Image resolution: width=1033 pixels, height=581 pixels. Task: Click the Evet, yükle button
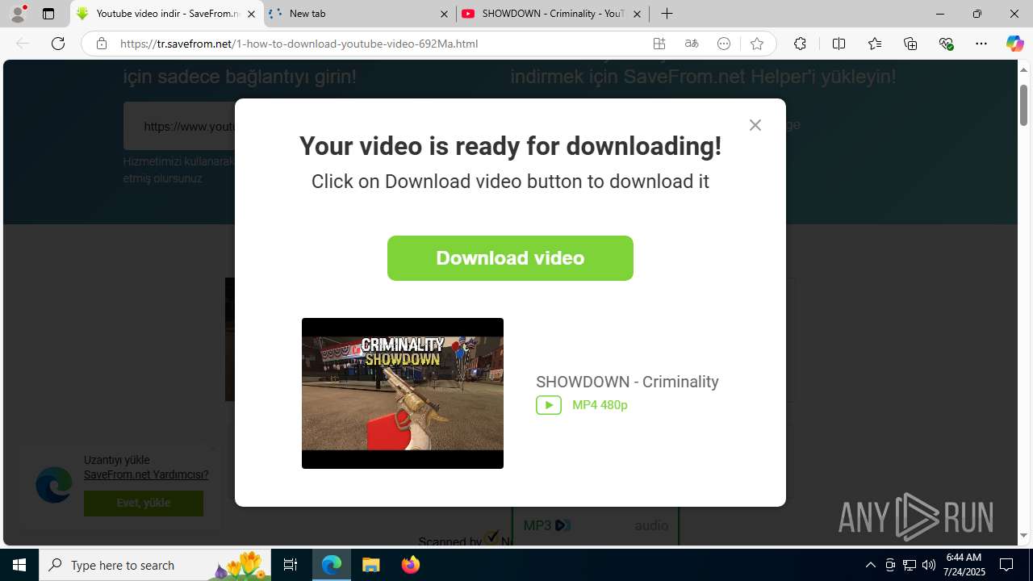point(144,503)
